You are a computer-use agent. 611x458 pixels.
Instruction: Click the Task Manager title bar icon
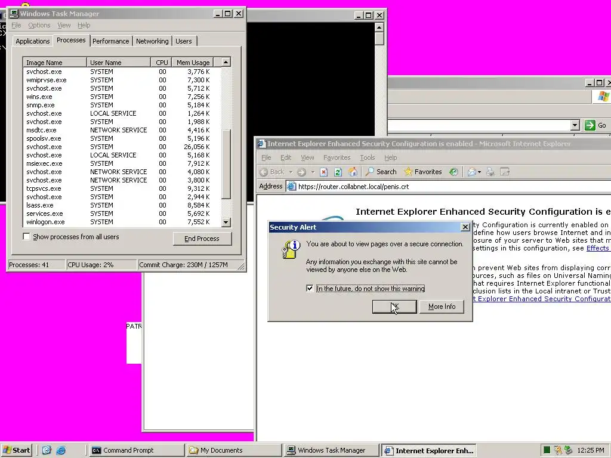pos(14,14)
